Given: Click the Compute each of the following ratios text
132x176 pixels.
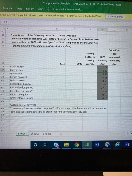Looking at the screenshot, I should click(43, 36).
